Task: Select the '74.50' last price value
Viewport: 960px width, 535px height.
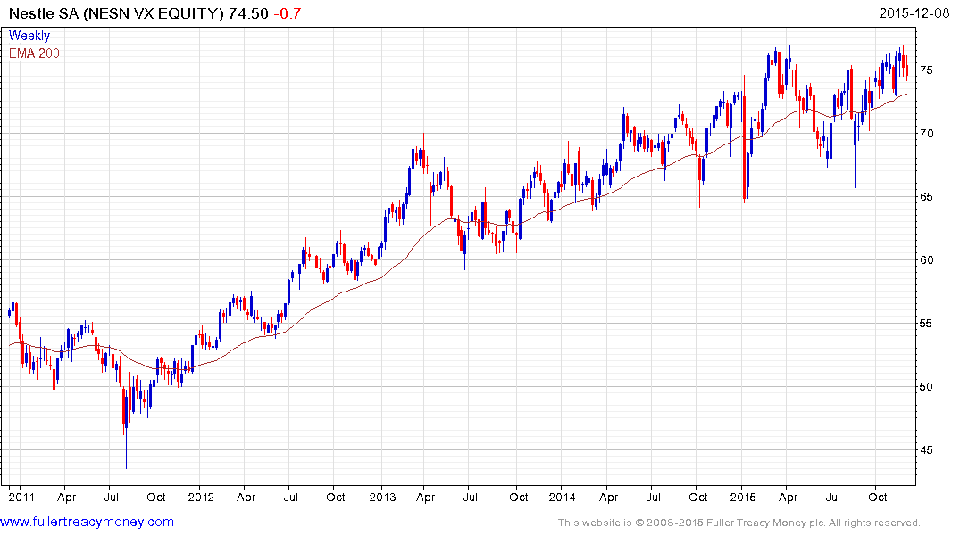Action: 248,12
